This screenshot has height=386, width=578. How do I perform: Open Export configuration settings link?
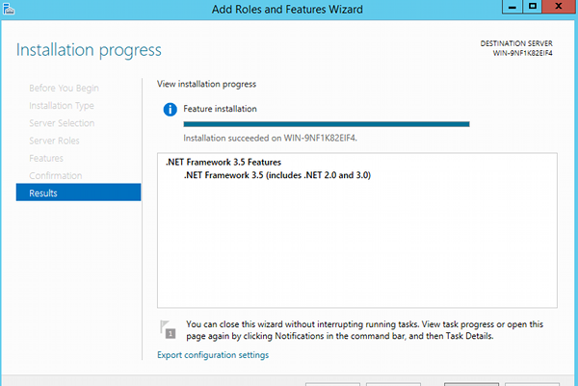[x=213, y=355]
